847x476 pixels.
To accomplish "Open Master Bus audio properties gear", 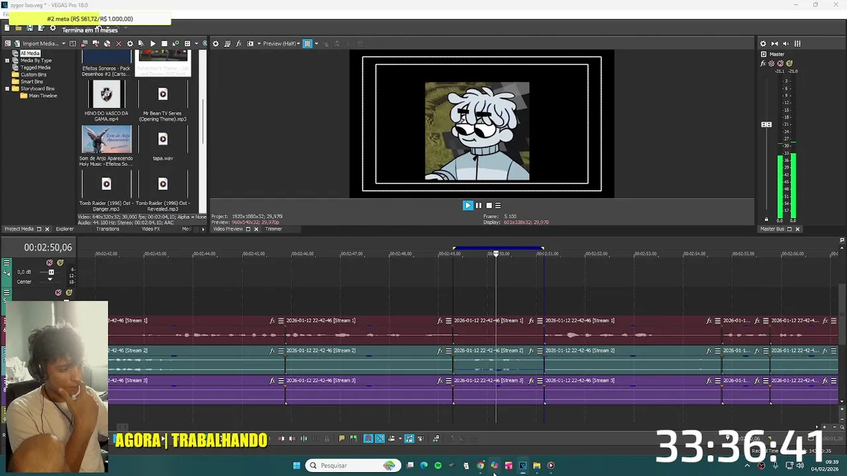I will coord(763,44).
